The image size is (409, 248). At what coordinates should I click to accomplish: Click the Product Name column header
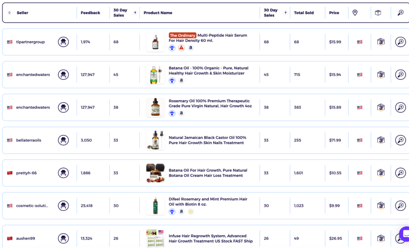point(158,13)
